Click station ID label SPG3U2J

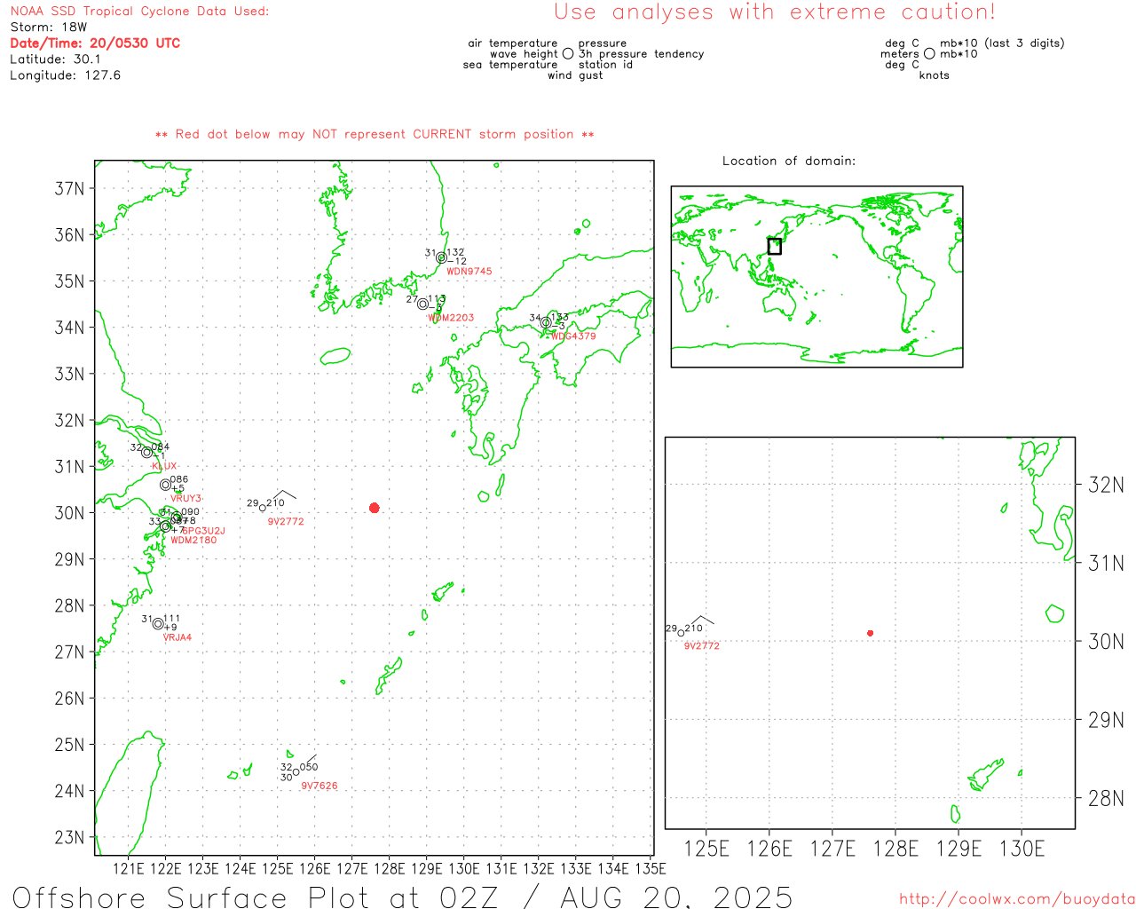point(203,531)
